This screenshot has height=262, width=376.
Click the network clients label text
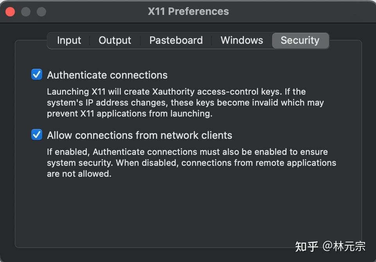point(139,135)
